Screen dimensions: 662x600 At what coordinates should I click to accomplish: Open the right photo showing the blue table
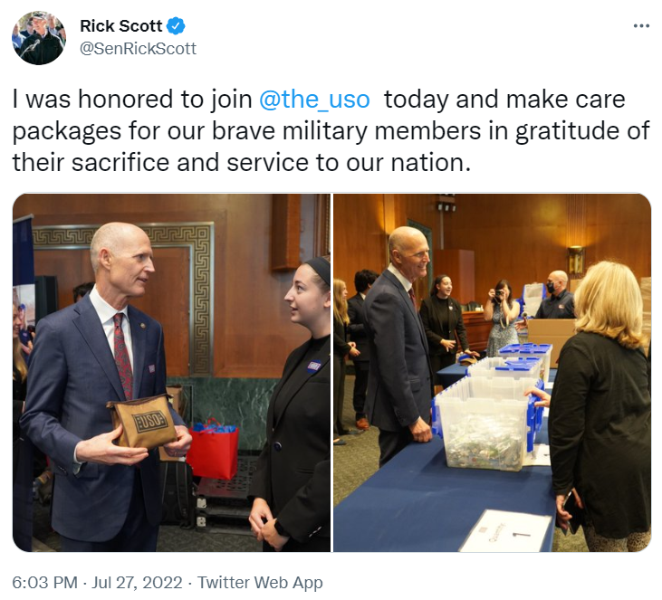493,373
